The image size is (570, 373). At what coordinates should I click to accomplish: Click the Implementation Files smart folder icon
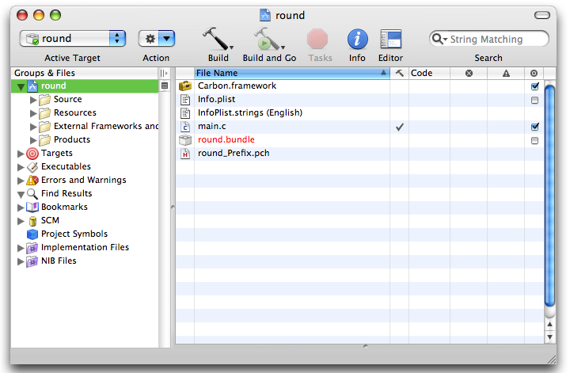click(32, 248)
